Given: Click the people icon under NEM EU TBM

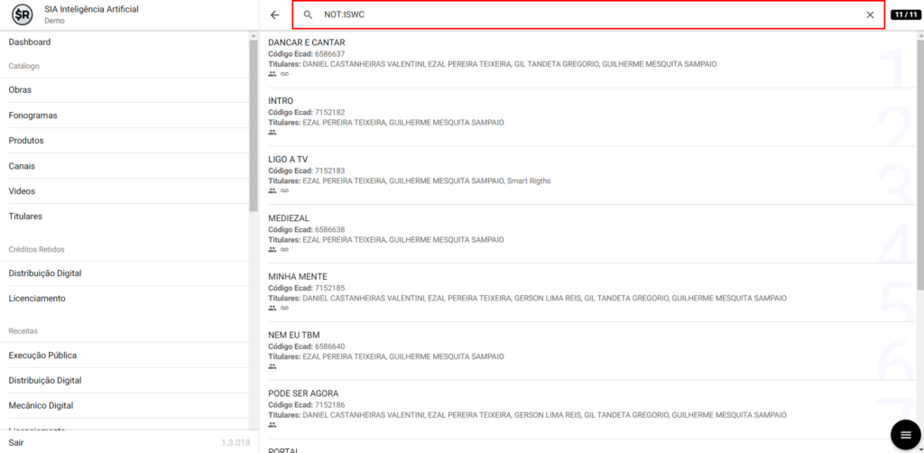Looking at the screenshot, I should [x=273, y=366].
